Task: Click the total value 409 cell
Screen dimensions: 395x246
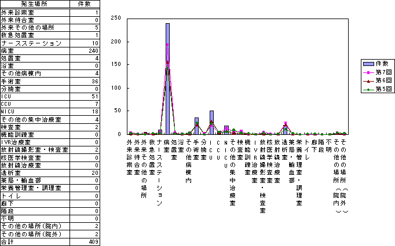Action: 92,241
